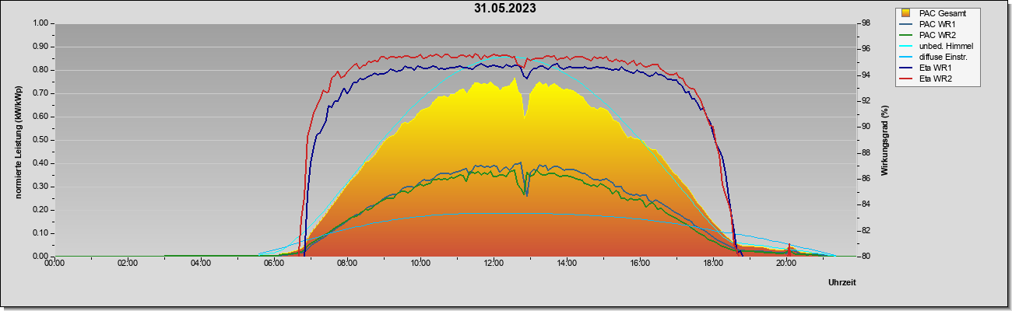Click the Uhrzeit axis title
This screenshot has height=311, width=1012.
tap(842, 282)
